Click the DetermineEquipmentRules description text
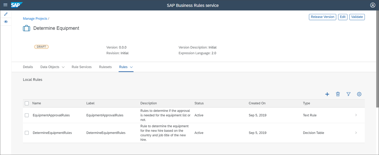The image size is (379, 155). click(x=164, y=133)
